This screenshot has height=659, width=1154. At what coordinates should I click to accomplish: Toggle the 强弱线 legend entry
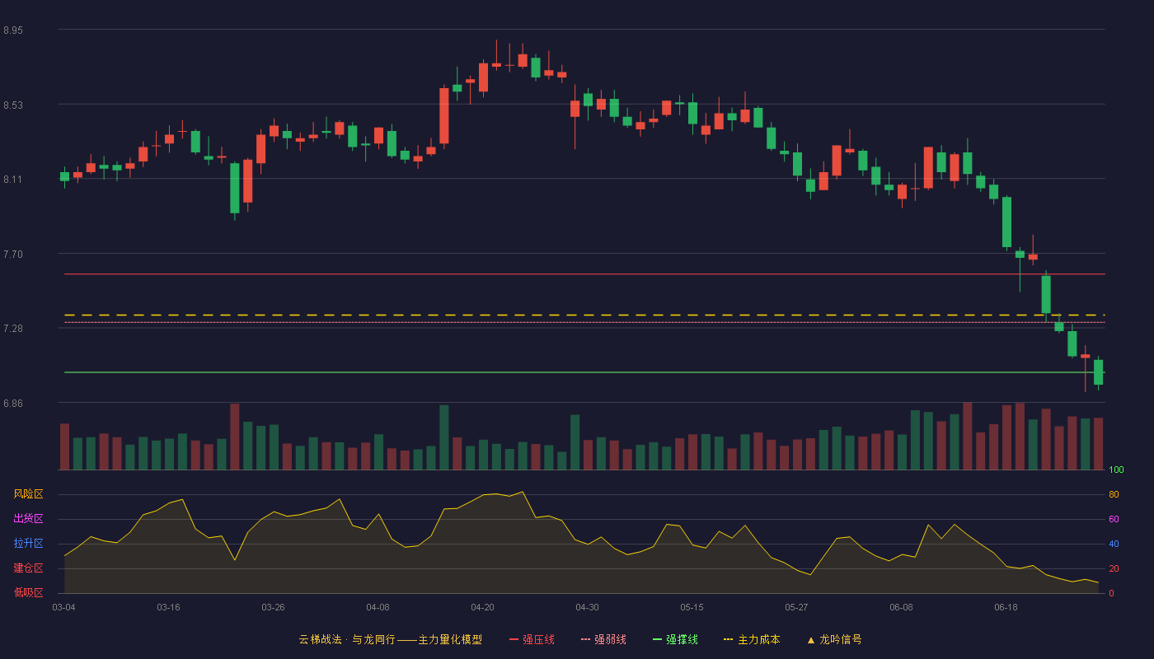coord(603,639)
